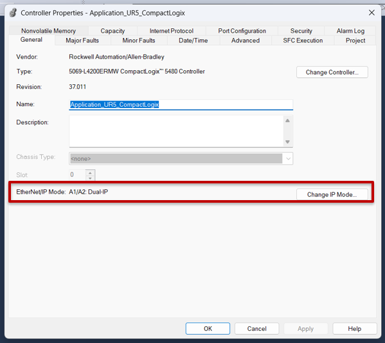The image size is (385, 343).
Task: Click the Rockwell Automation/Allen-Bradley vendor text
Action: (116, 57)
